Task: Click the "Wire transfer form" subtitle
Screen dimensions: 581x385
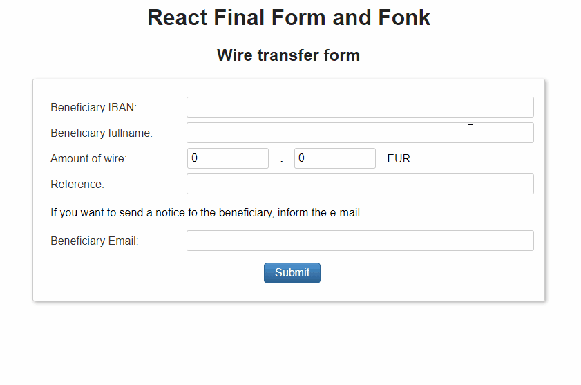Action: pos(288,55)
